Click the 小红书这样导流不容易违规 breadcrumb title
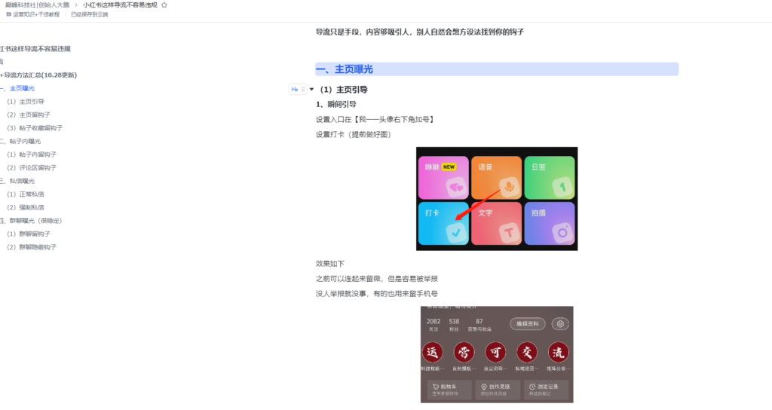 120,5
